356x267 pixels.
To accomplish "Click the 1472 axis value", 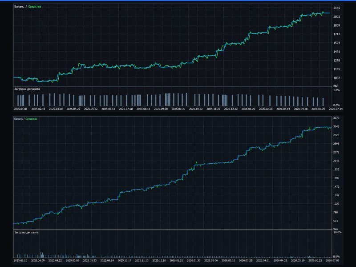I will pos(336,186).
